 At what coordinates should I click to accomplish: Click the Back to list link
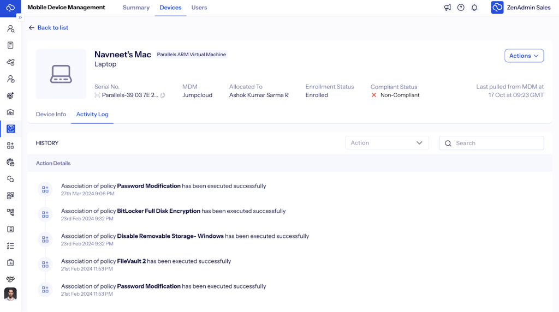coord(49,28)
